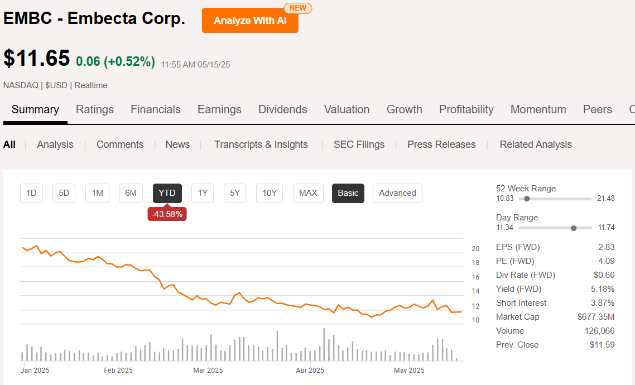Switch chart to 6M view

pos(131,193)
